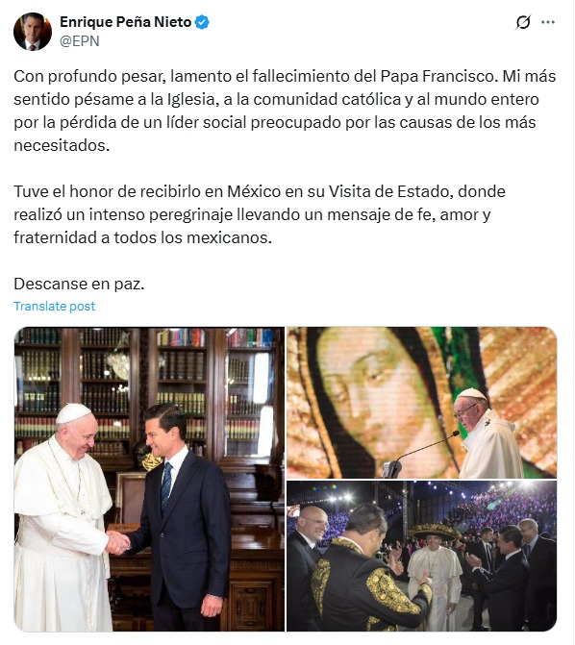Click the line starting "sentido pésame a la Iglesia"
This screenshot has width=575, height=645.
tap(276, 99)
